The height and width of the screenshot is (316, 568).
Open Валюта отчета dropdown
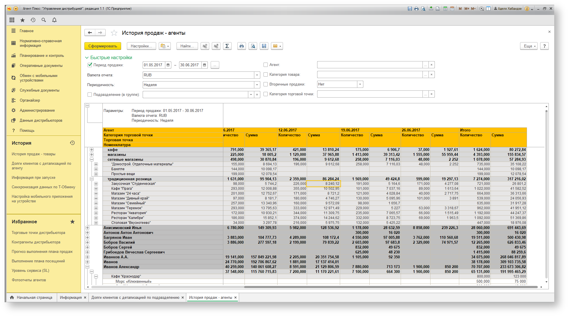point(257,75)
